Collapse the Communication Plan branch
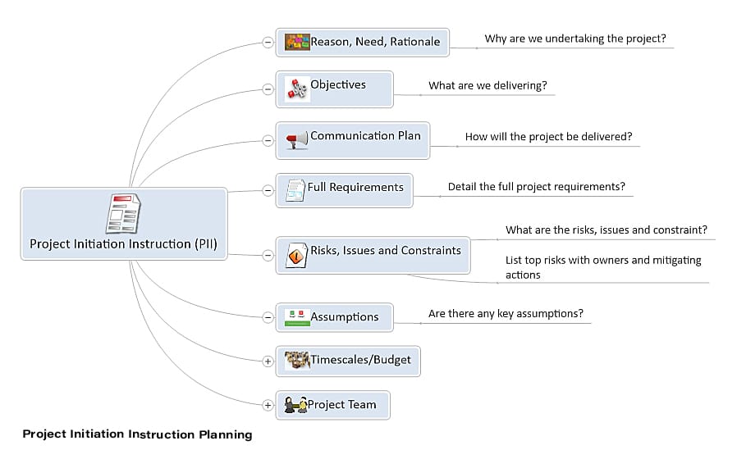This screenshot has width=737, height=450. point(268,140)
